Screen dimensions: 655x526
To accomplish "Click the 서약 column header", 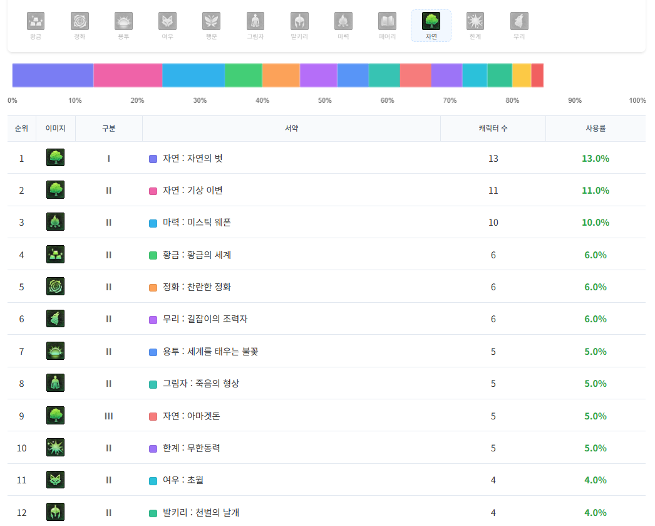I will [x=291, y=129].
